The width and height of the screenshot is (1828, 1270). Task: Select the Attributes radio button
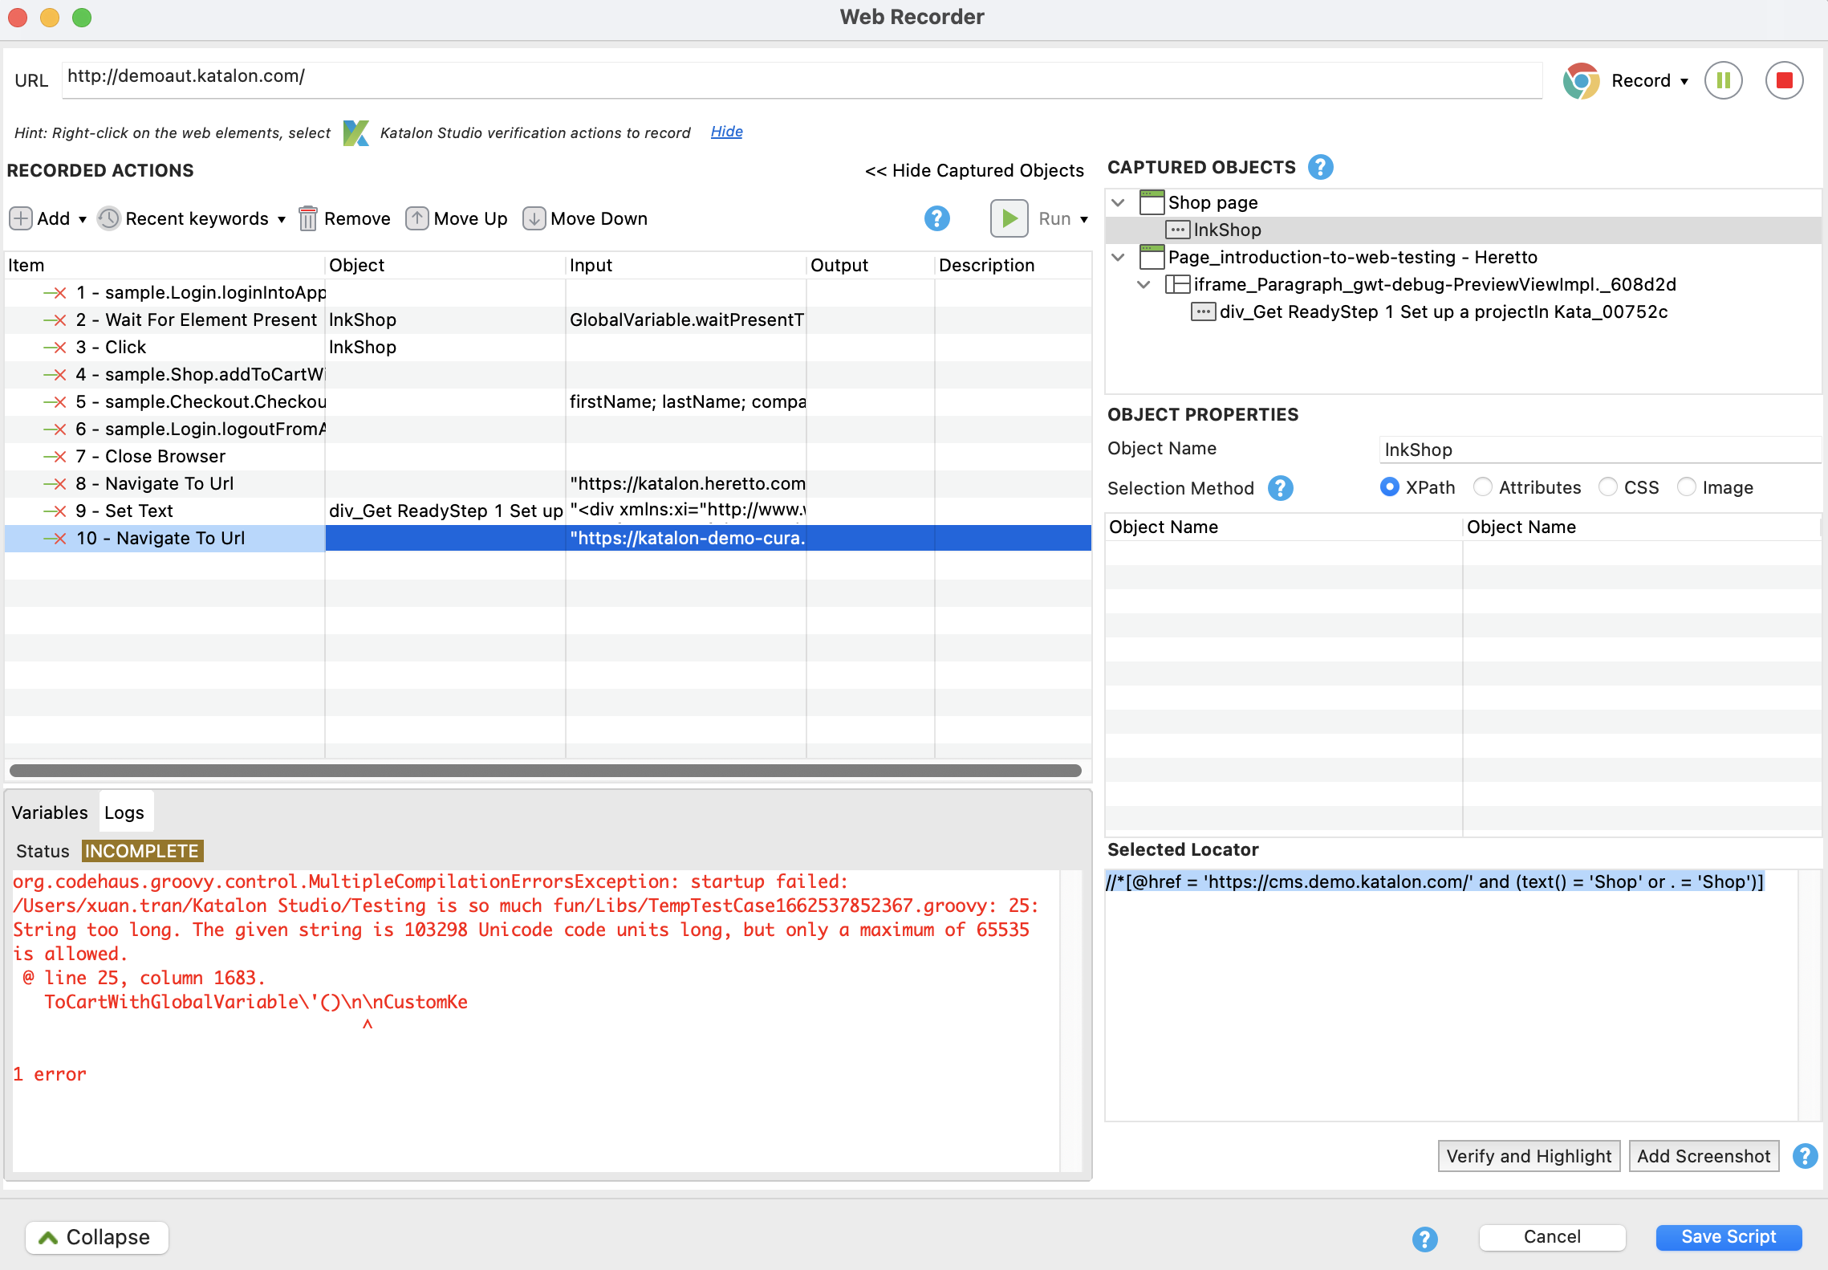point(1483,487)
